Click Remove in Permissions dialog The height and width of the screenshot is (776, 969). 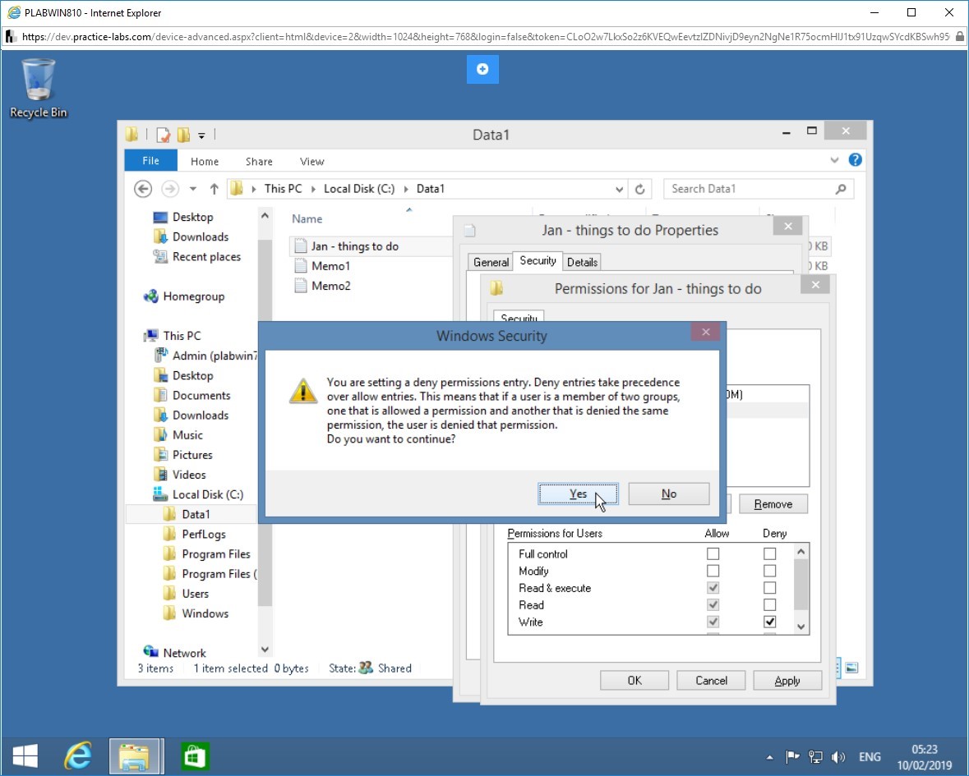tap(773, 504)
